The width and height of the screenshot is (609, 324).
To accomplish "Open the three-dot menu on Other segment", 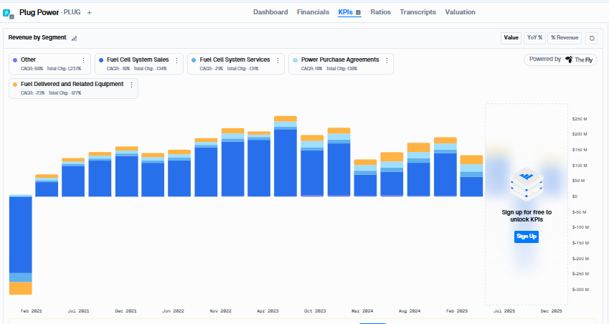I will [x=83, y=60].
